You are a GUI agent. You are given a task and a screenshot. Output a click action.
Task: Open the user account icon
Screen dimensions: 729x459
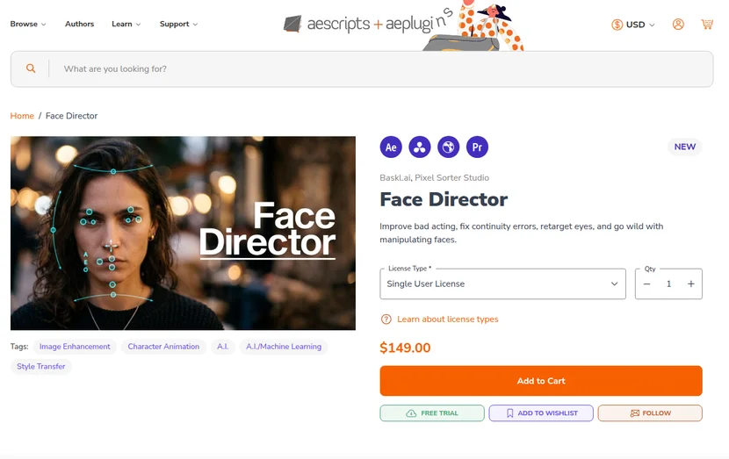pos(678,25)
